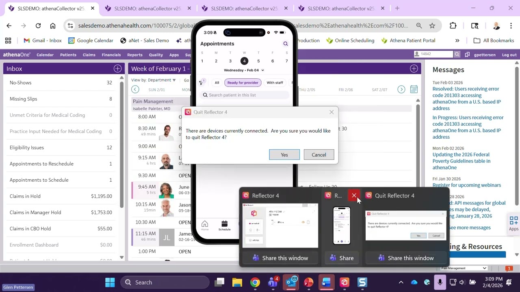The image size is (520, 292).
Task: Tap day 6 in phone week strip
Action: pos(273,61)
